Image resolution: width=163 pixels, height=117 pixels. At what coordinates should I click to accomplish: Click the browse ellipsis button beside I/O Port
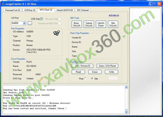click(x=30, y=23)
